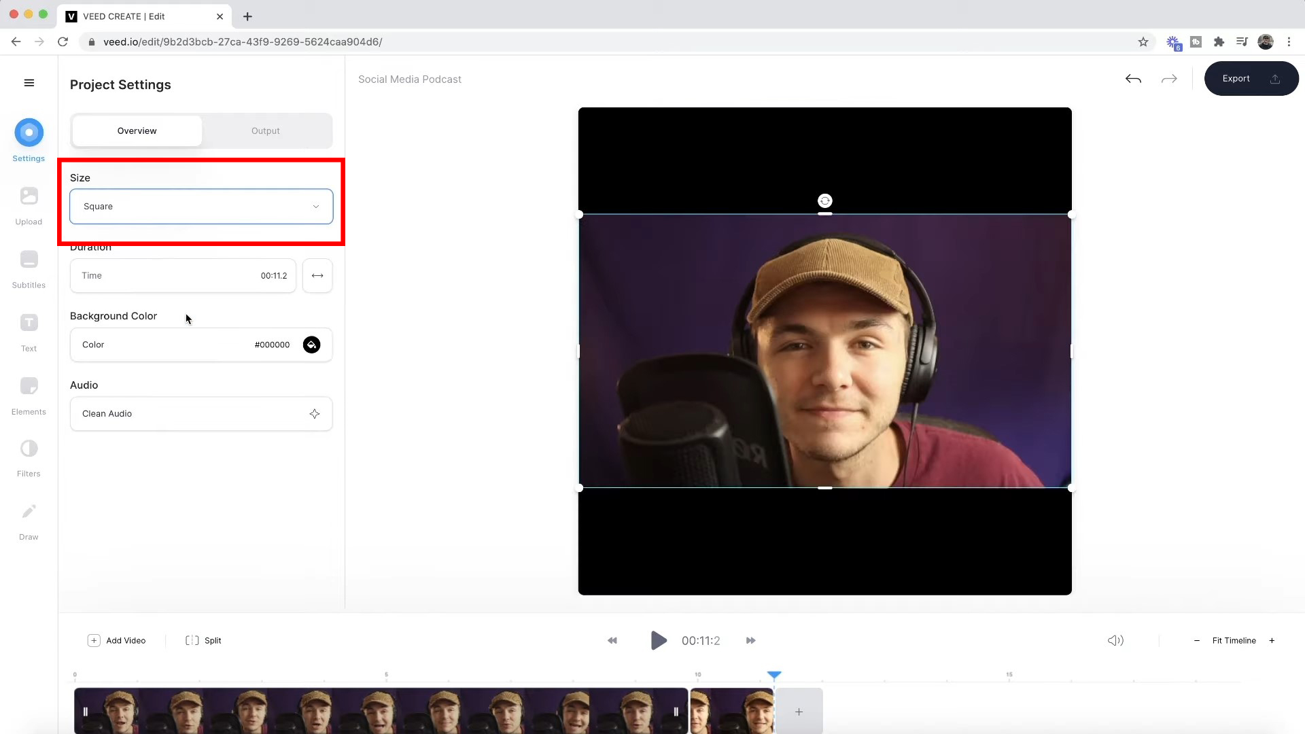
Task: Click the add clip plus box on the timeline
Action: (799, 712)
